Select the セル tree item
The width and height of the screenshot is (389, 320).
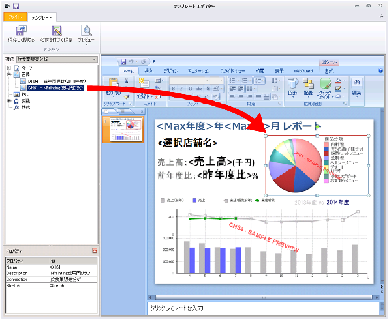tap(22, 95)
